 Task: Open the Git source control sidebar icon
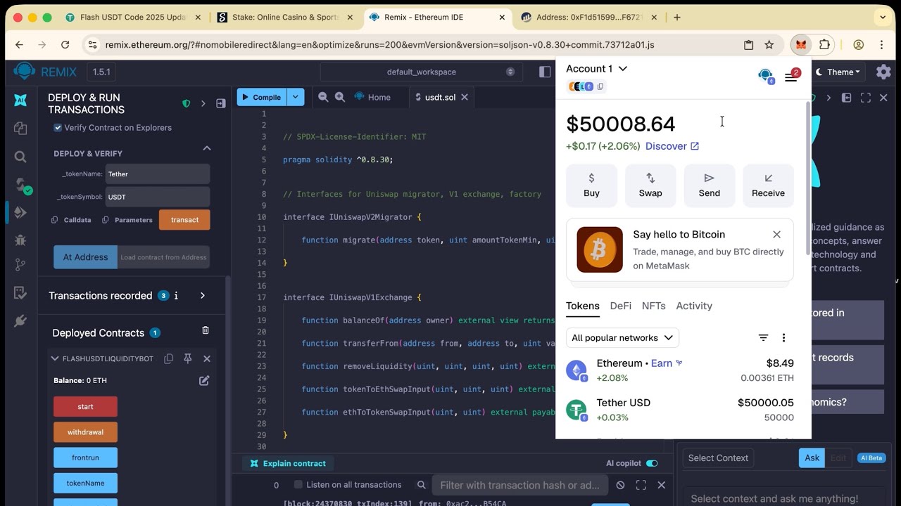coord(20,266)
